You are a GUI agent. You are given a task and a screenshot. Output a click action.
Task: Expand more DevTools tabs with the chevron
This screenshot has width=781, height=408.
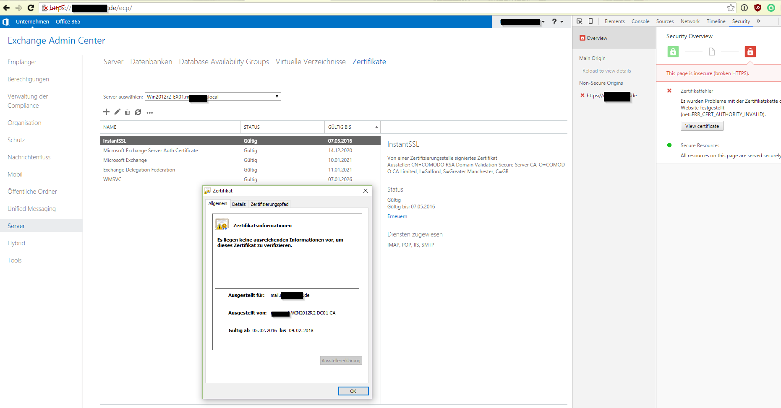click(x=759, y=21)
